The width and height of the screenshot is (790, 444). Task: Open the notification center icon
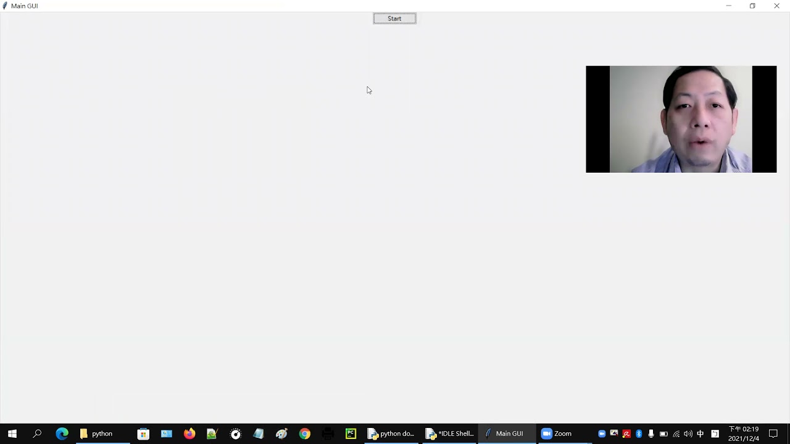click(x=773, y=434)
